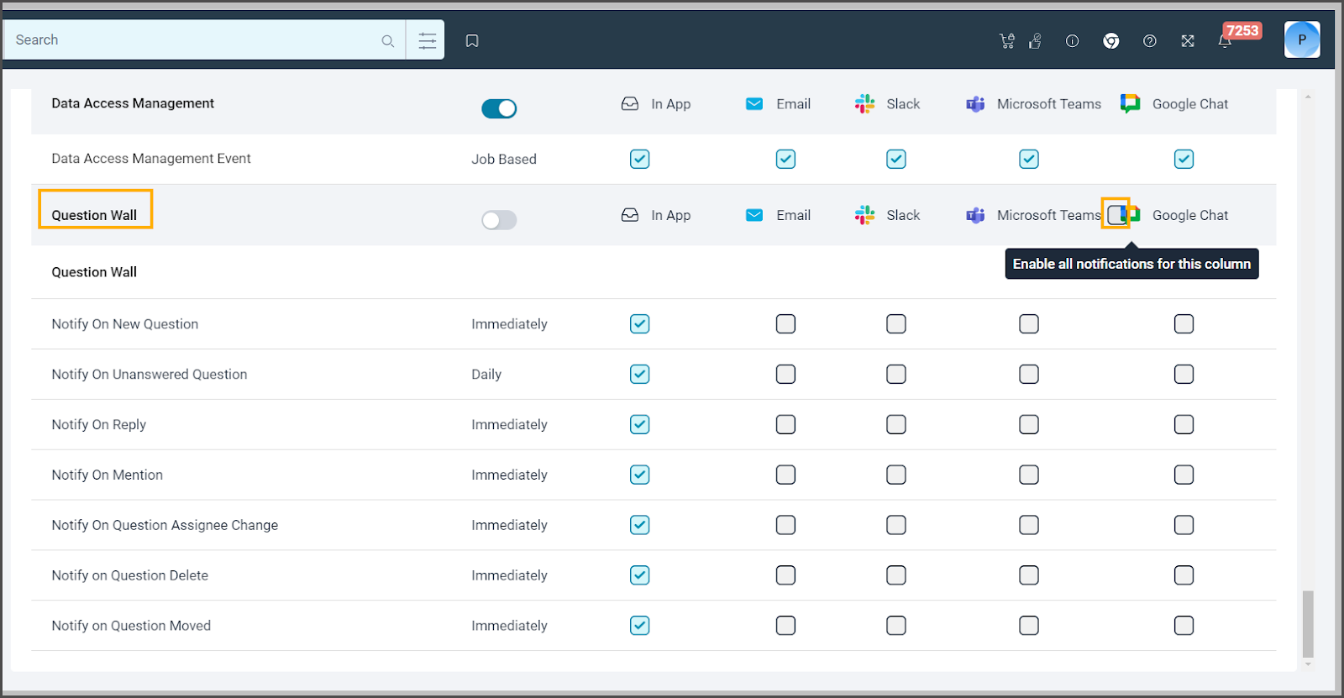Open advanced search filter sliders

427,40
